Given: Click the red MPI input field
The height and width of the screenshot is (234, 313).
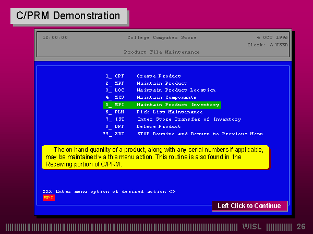Looking at the screenshot, I should tap(49, 198).
